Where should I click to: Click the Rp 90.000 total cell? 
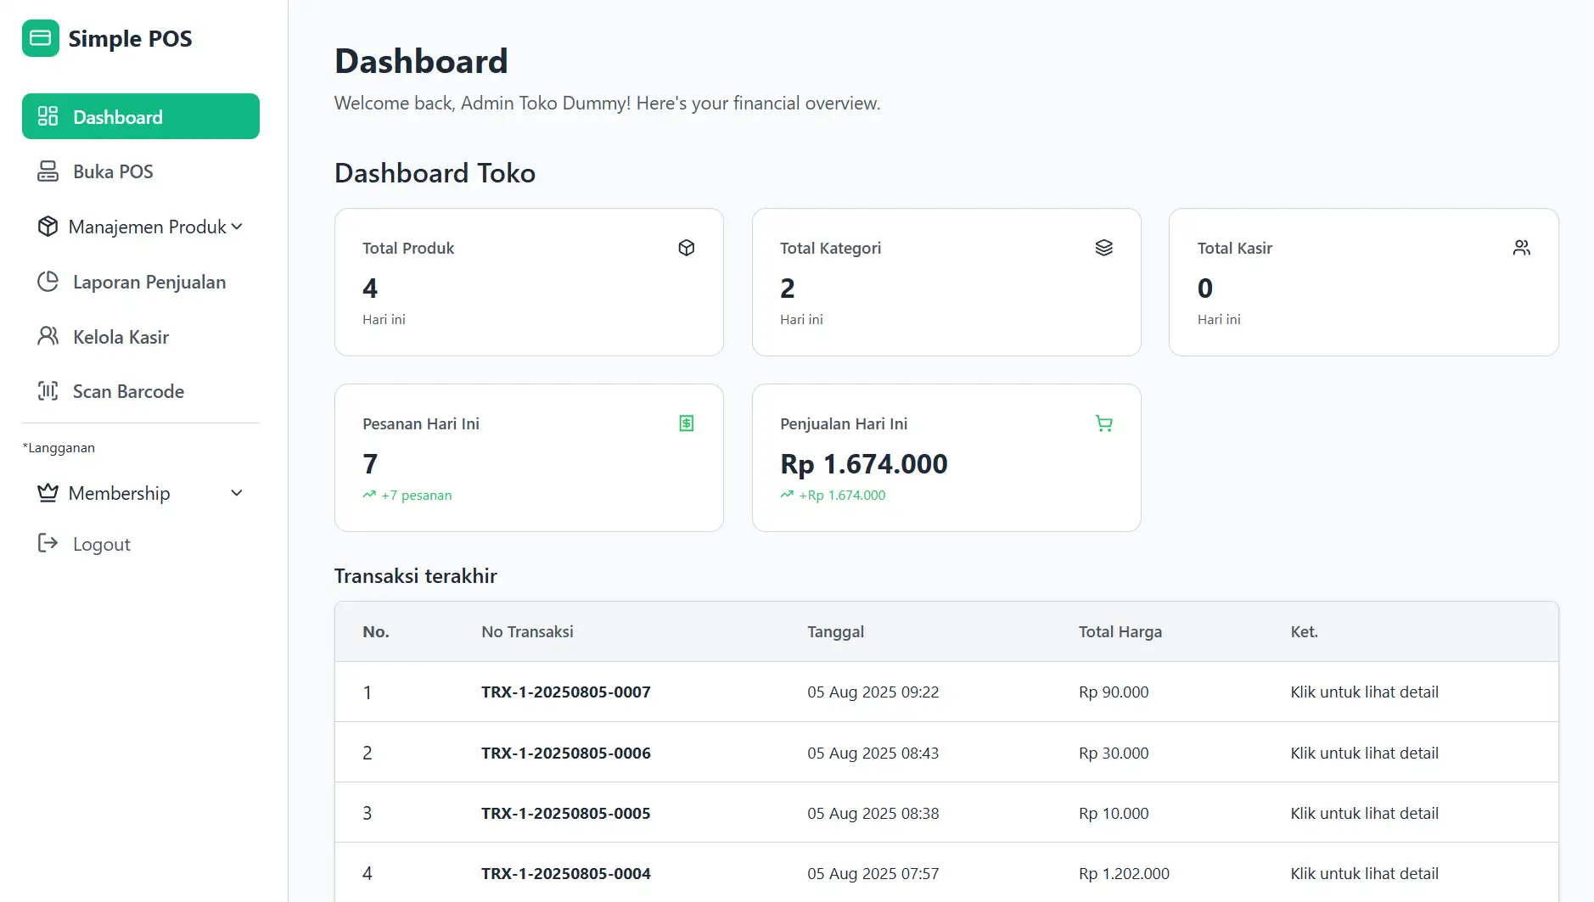point(1114,692)
